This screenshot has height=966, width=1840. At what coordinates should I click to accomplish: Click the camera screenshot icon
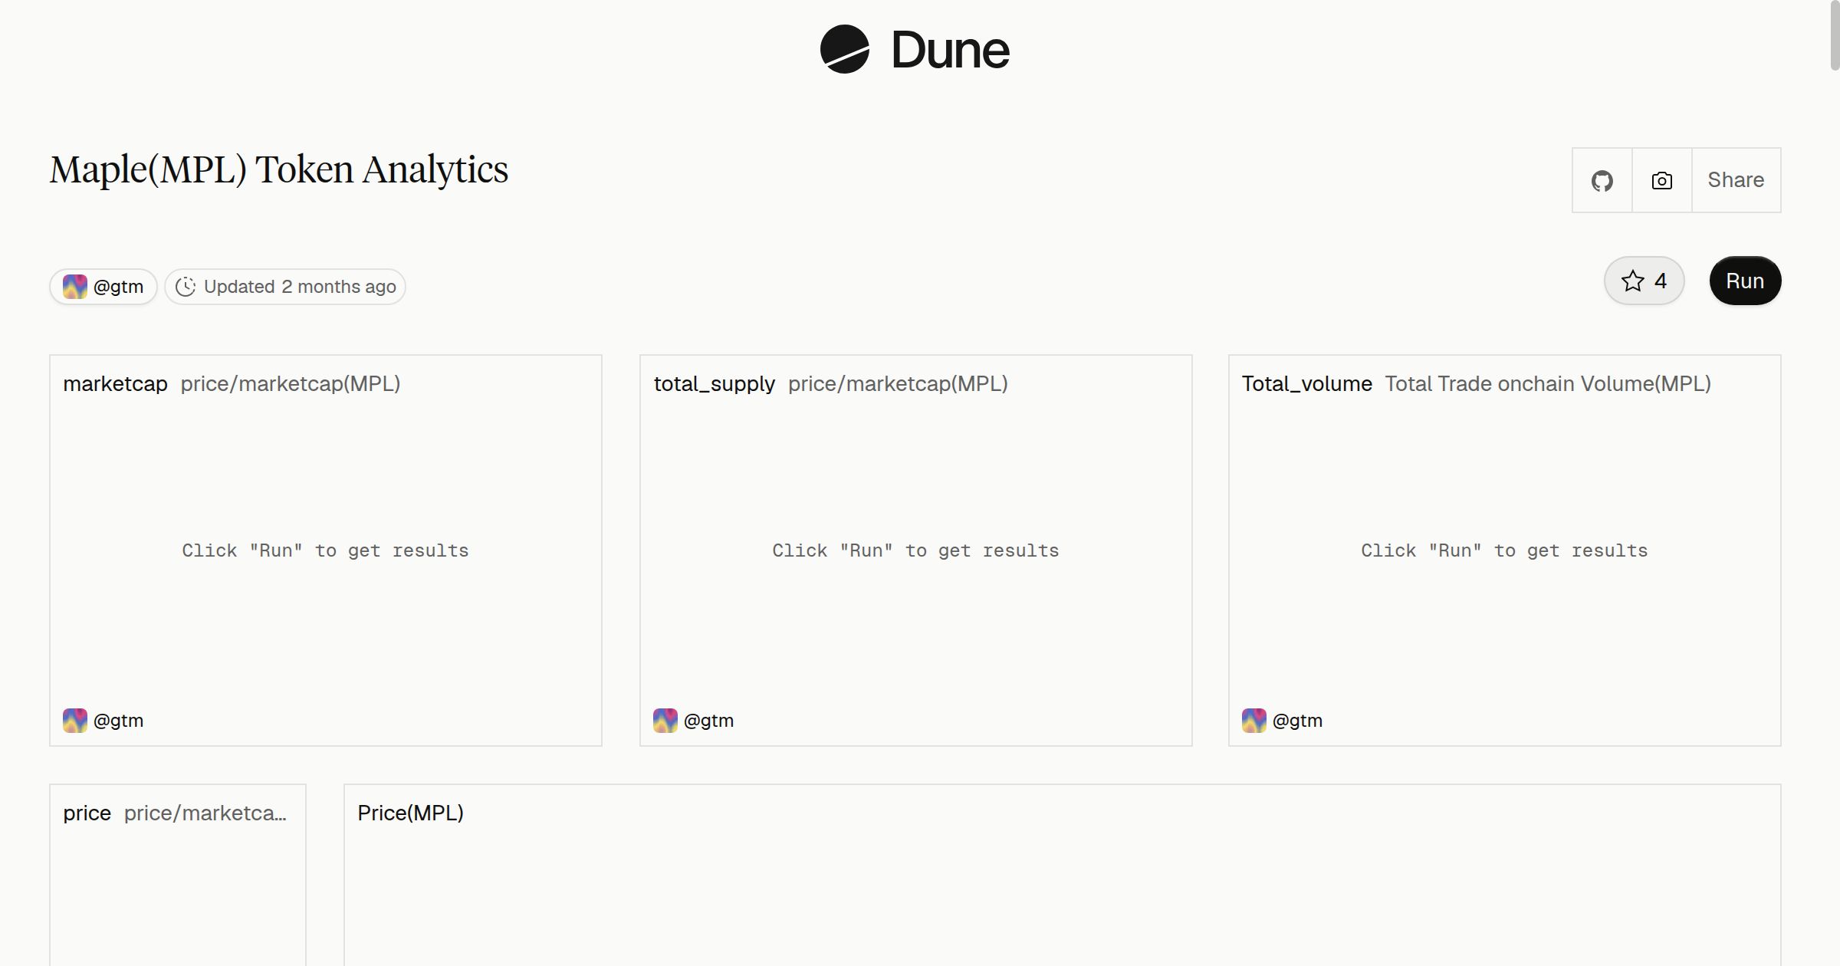[1661, 180]
